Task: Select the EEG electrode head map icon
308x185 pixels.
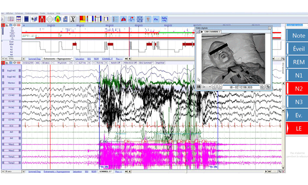Action: 50,19
